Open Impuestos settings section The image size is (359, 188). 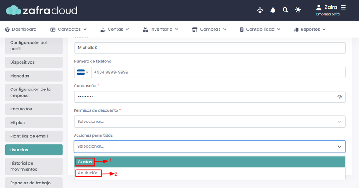pyautogui.click(x=34, y=109)
